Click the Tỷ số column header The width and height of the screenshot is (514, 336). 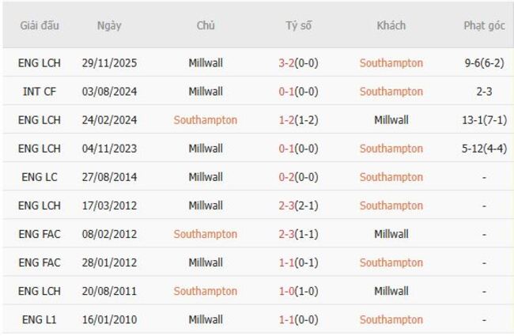pyautogui.click(x=298, y=25)
